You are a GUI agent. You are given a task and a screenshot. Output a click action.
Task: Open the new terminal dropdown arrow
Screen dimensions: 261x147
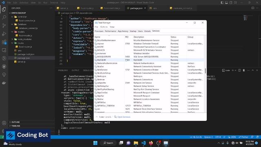pos(235,70)
